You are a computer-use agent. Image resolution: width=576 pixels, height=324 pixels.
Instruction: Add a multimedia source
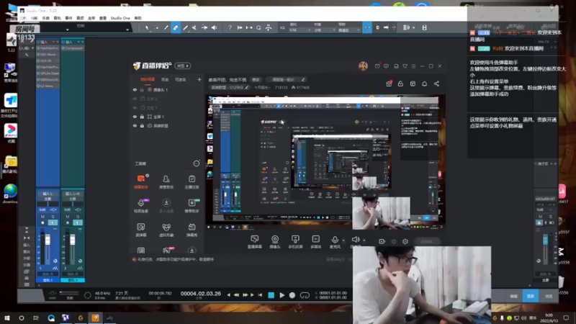(315, 242)
